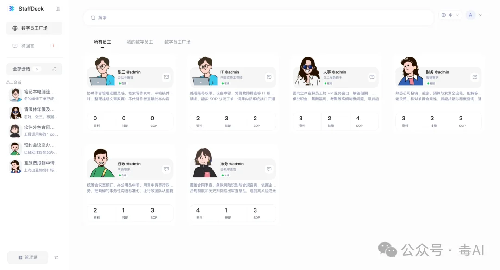500x270 pixels.
Task: Click the 财务 employee avatar illustration
Action: coord(410,71)
